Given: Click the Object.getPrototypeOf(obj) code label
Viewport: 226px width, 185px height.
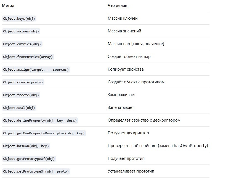Looking at the screenshot, I should pos(29,159).
